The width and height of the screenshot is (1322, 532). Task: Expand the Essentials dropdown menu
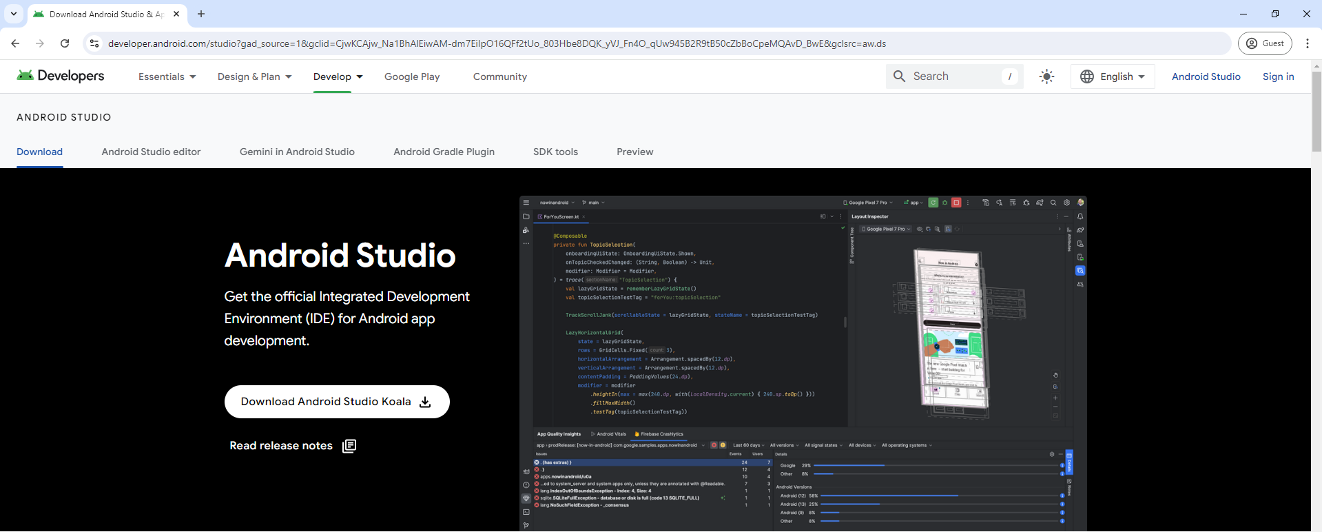pos(167,76)
